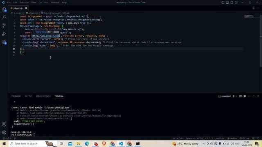Viewport: 262px width, 147px height.
Task: Open the Help menu
Action: [x=64, y=2]
